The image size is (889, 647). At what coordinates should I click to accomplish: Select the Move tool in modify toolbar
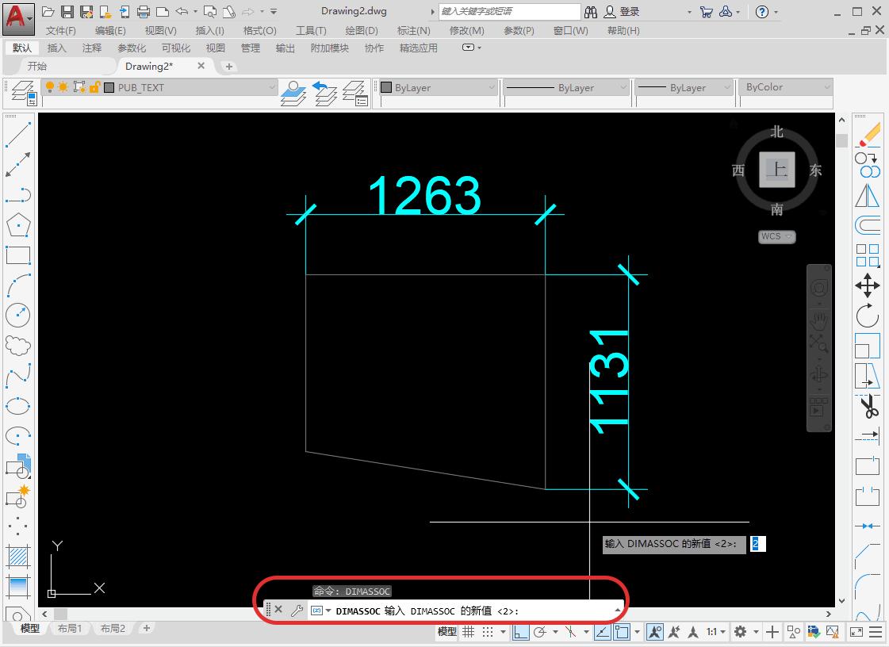[868, 285]
